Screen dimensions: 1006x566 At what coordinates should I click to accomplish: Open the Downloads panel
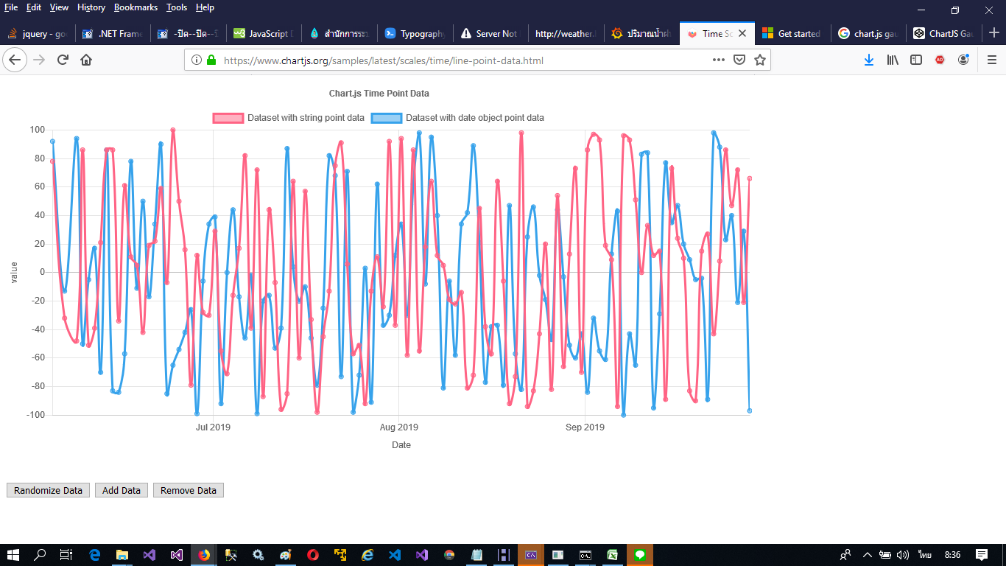[869, 60]
